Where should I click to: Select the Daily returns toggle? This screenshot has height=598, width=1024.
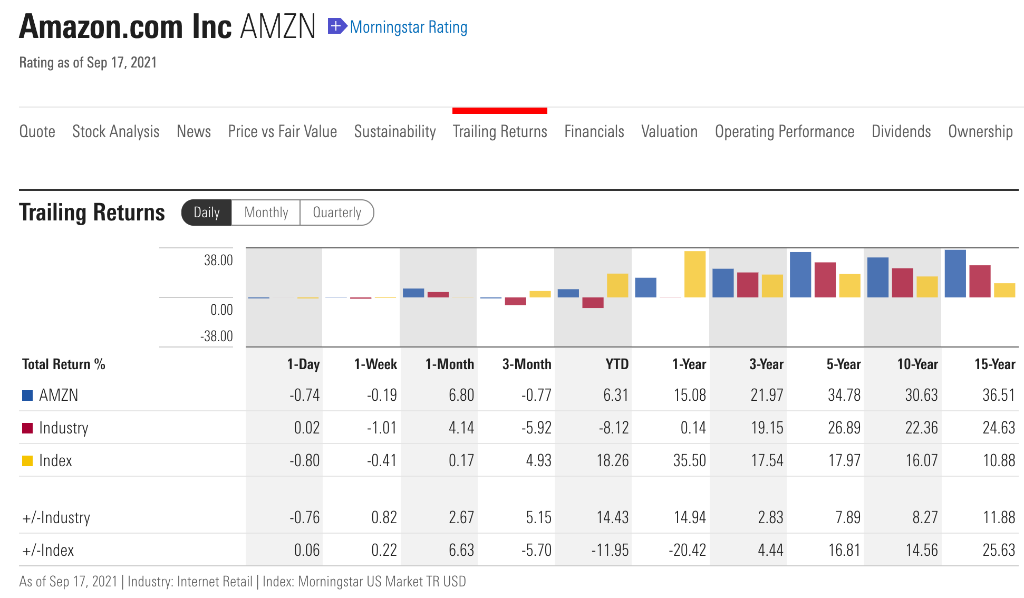(207, 213)
